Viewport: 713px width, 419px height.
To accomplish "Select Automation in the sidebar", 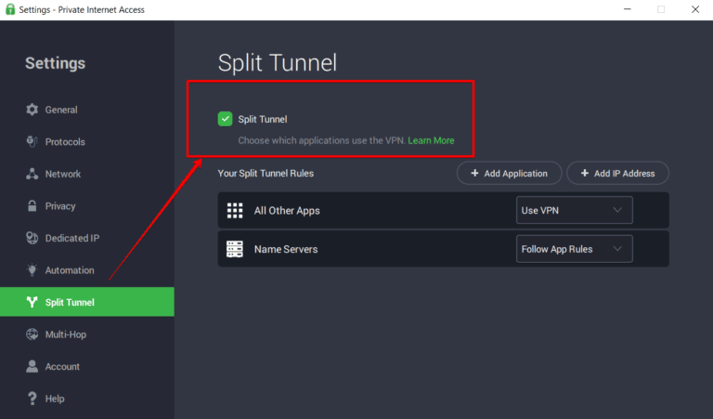I will coord(87,269).
